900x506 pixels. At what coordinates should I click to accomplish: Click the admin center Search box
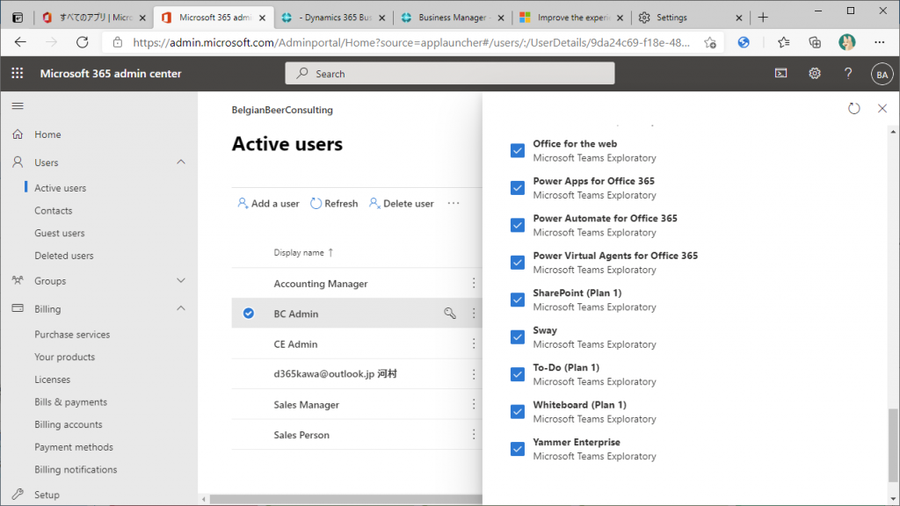(450, 74)
